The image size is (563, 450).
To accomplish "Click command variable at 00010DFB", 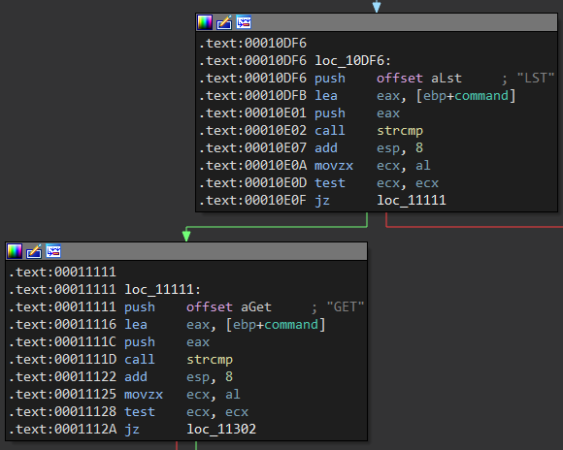I will click(x=481, y=96).
